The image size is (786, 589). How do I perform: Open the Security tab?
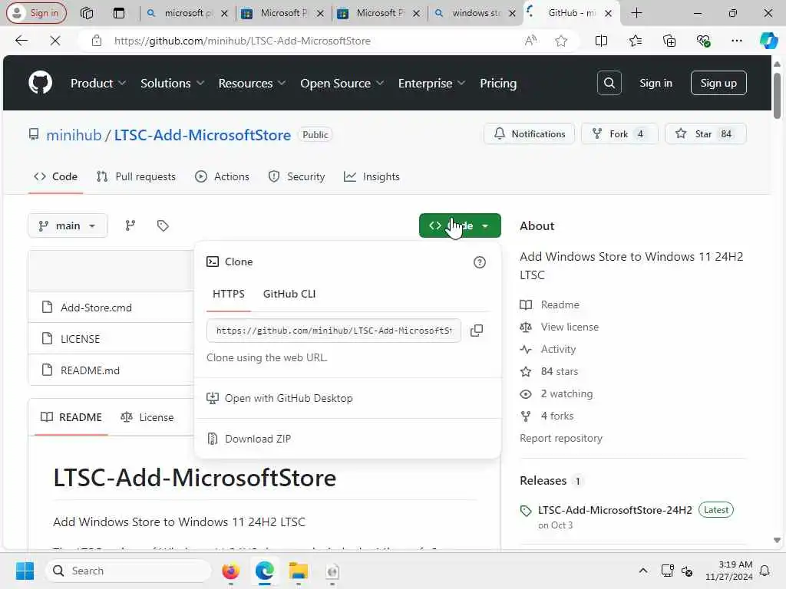[296, 176]
